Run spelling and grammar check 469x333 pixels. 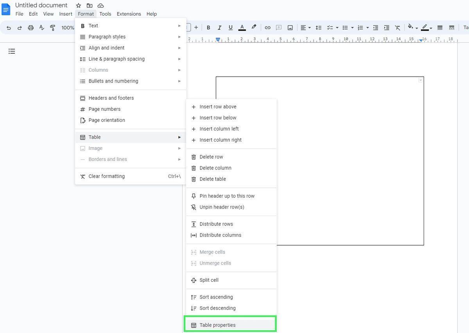click(x=41, y=27)
